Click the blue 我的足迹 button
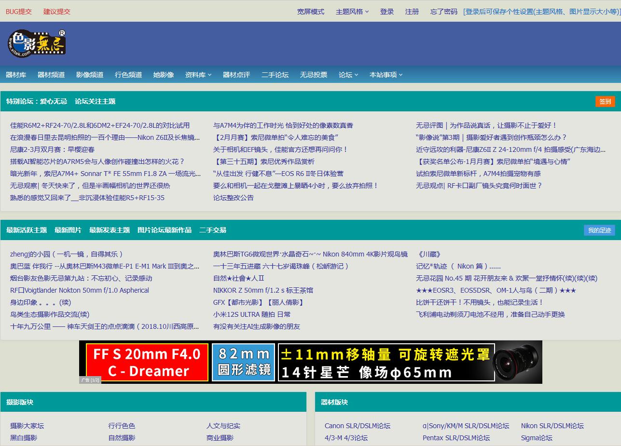 tap(599, 230)
